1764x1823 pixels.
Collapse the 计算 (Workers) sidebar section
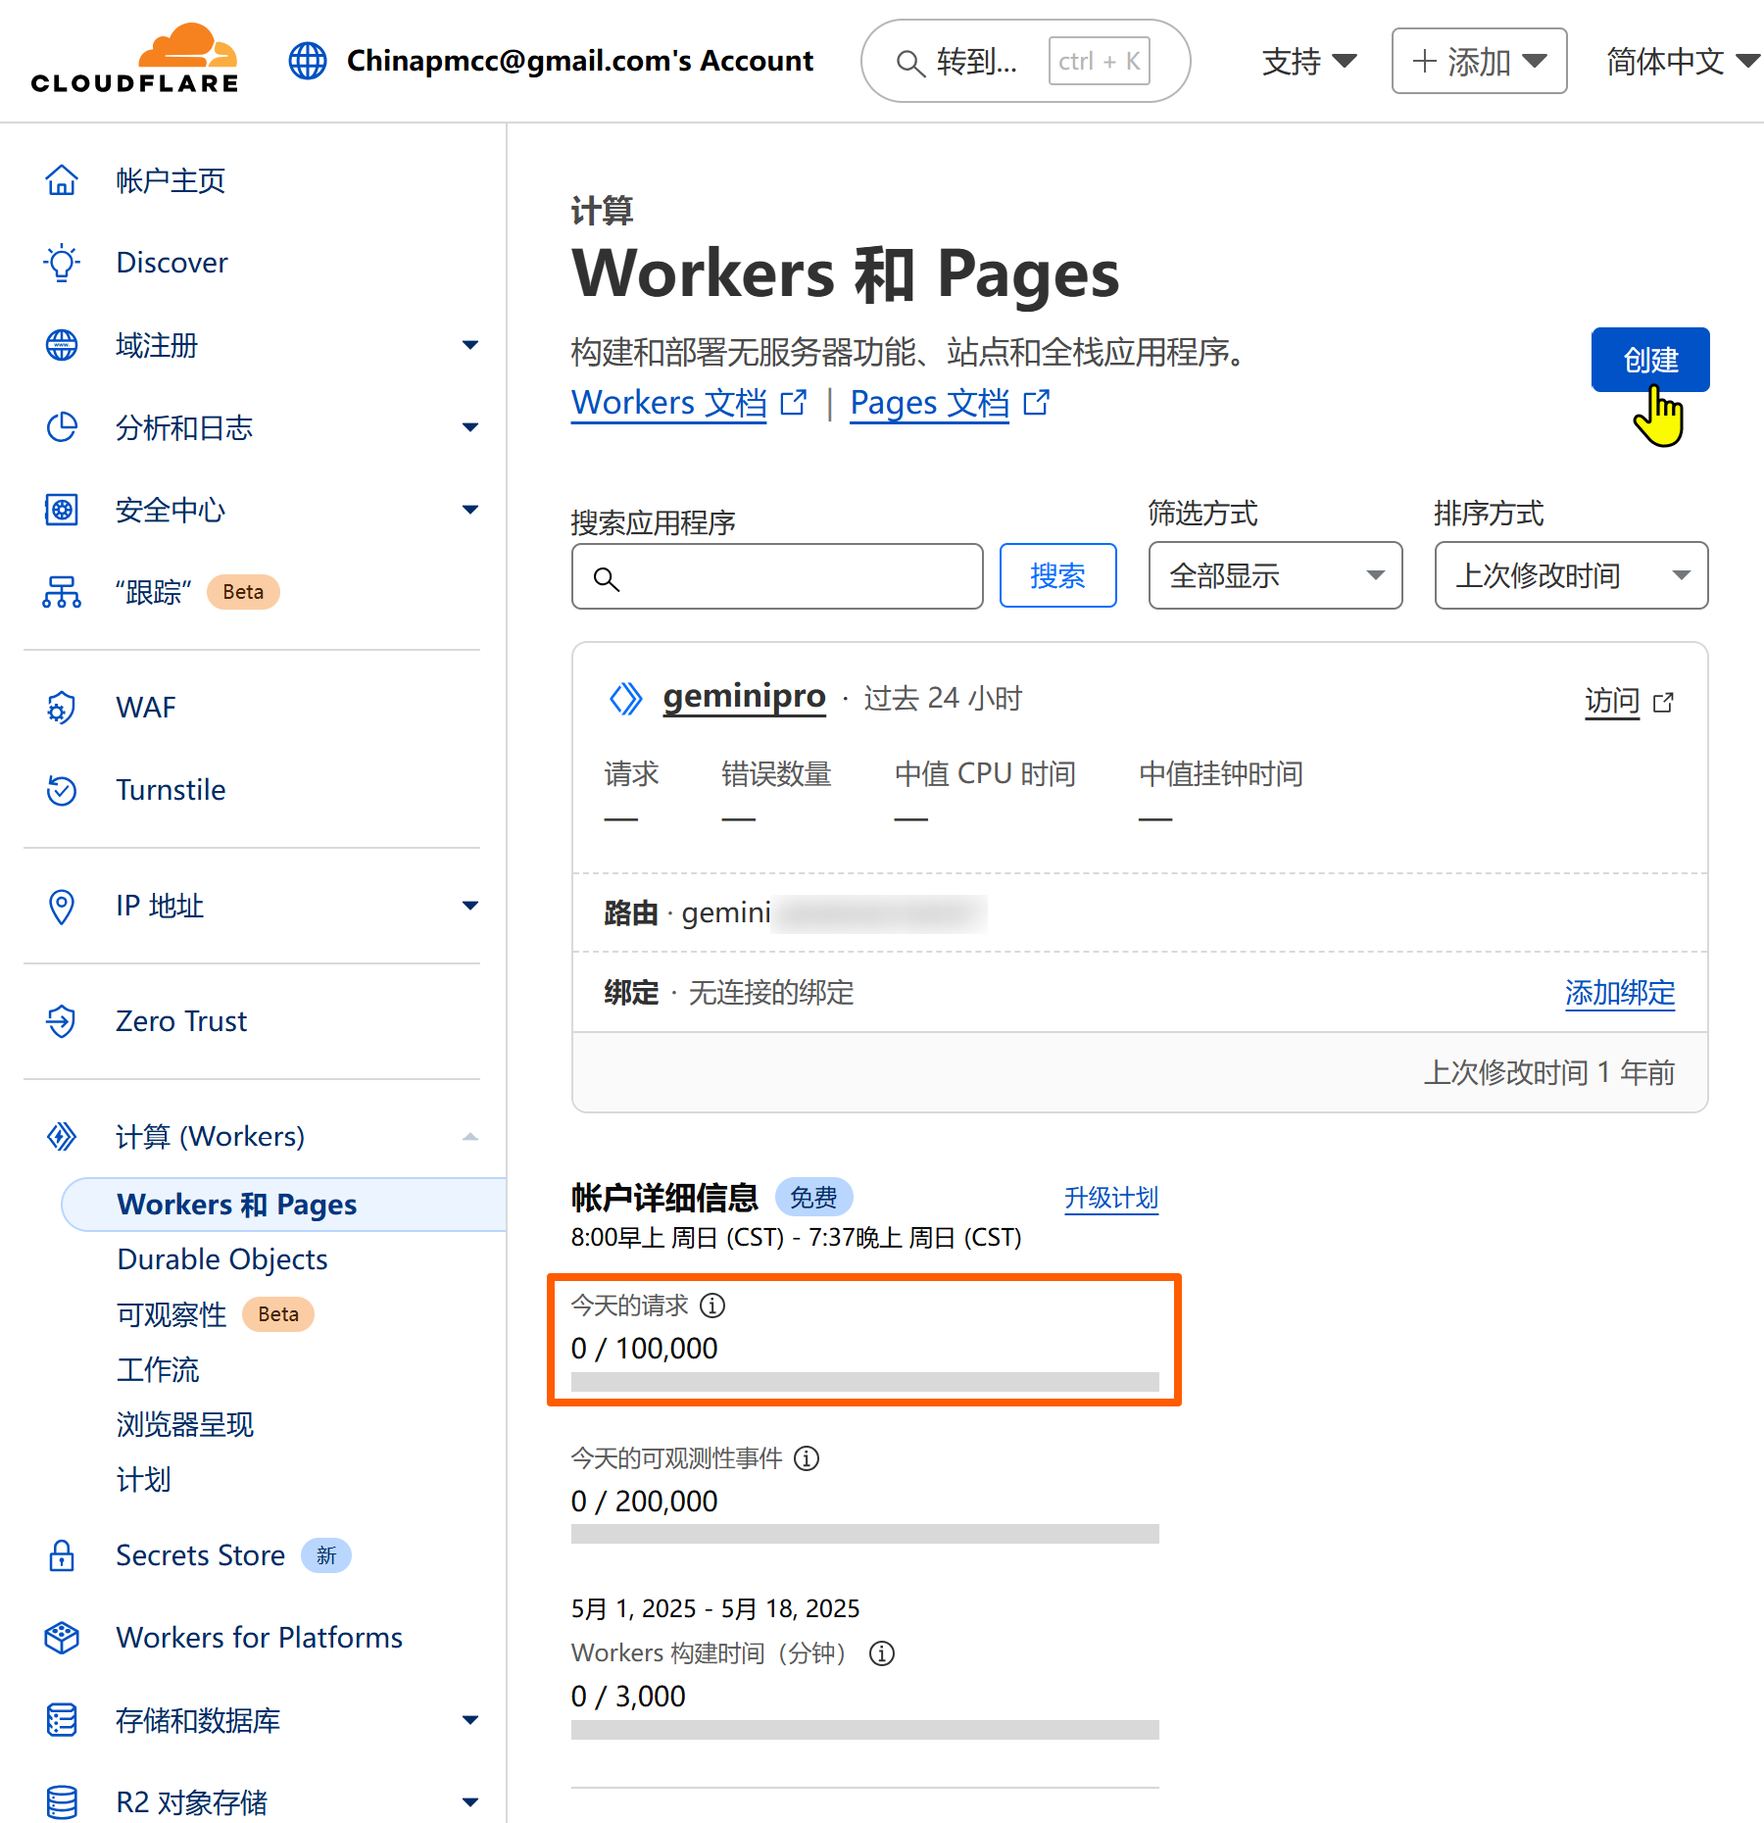point(470,1137)
